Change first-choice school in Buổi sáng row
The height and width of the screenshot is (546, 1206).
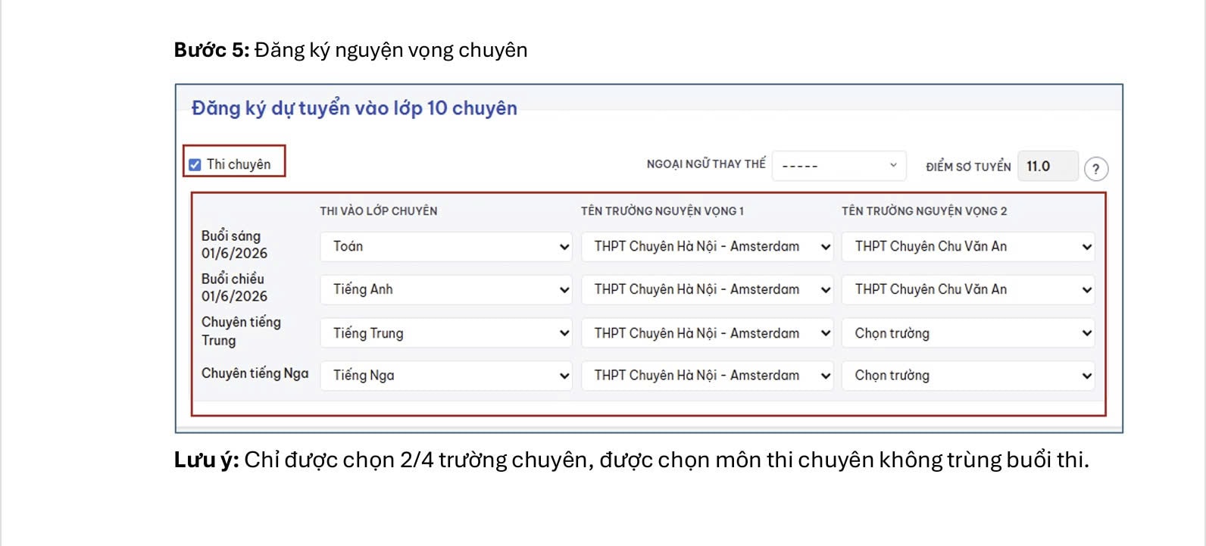pos(707,247)
